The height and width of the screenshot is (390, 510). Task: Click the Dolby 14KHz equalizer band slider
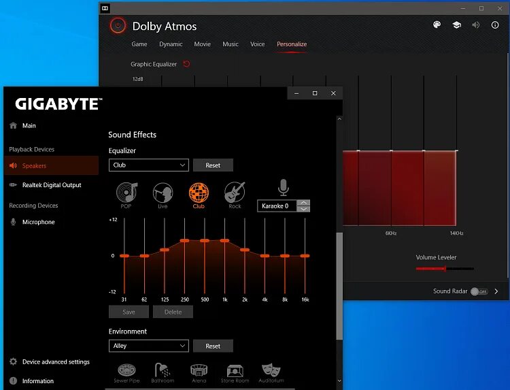(456, 150)
